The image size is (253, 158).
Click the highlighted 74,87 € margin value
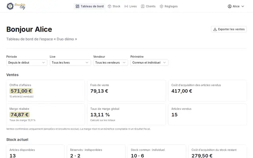19,115
